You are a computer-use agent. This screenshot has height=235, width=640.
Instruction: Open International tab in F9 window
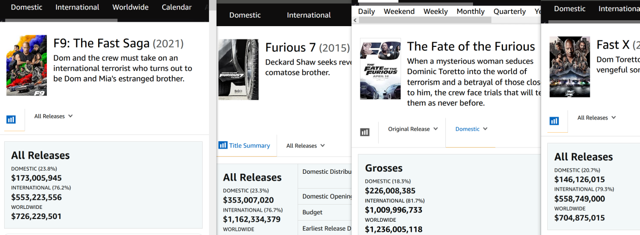pos(77,7)
